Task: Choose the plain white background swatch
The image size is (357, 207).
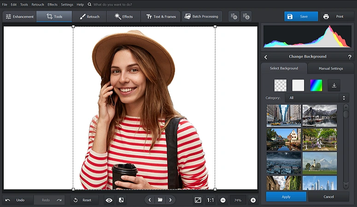Action: (x=298, y=85)
